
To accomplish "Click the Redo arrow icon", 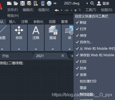I will [67, 10].
